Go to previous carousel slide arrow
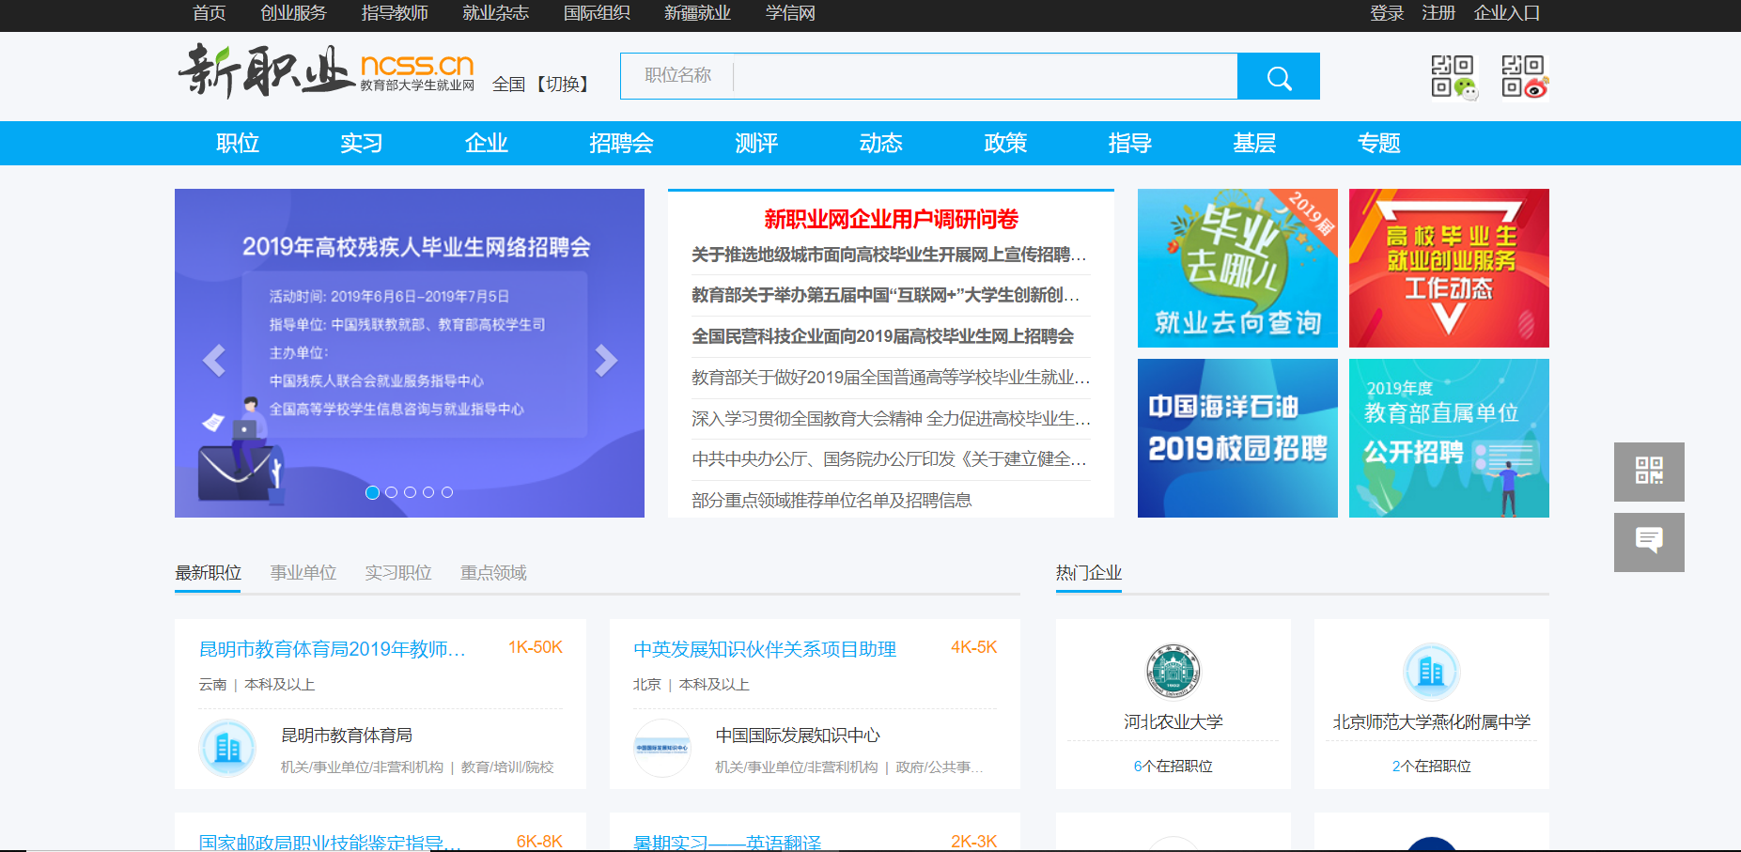Image resolution: width=1741 pixels, height=852 pixels. (x=214, y=360)
